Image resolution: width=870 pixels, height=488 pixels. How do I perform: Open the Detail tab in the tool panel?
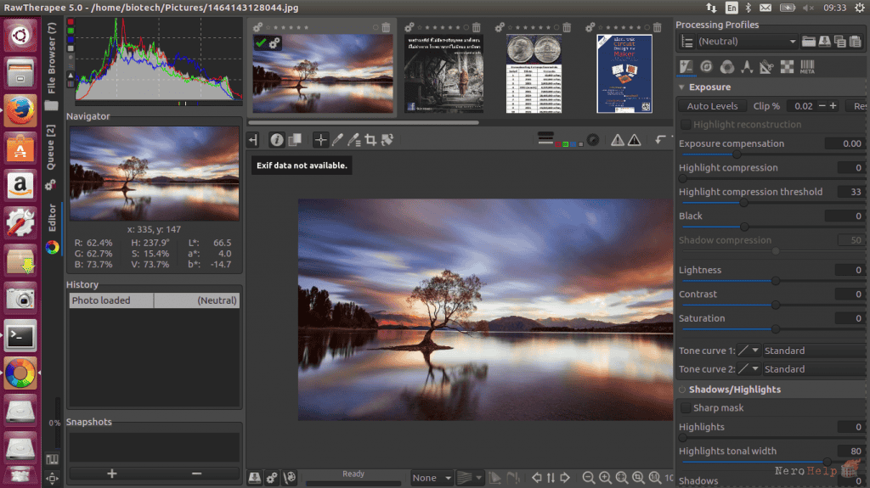pos(706,67)
